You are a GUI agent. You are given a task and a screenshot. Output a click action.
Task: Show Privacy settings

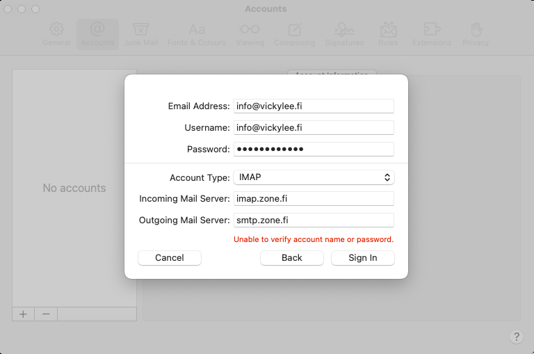coord(476,34)
